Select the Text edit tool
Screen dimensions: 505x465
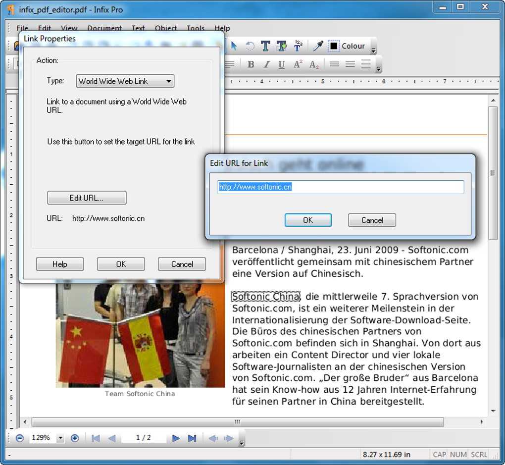pyautogui.click(x=265, y=46)
